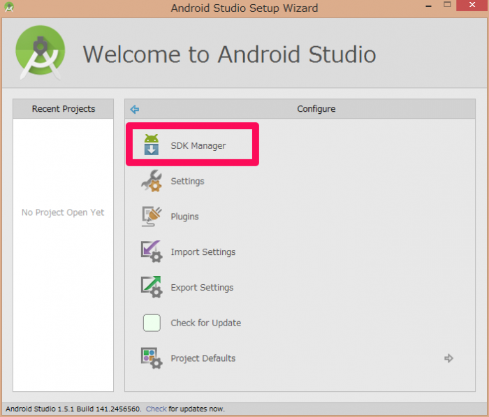Choose Export Settings label

pyautogui.click(x=202, y=288)
